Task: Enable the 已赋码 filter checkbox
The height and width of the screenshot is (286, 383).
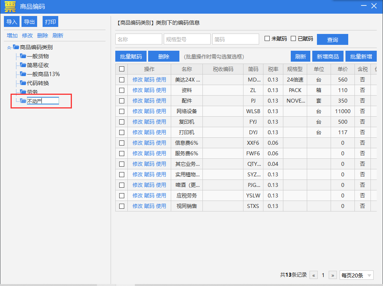Action: [294, 39]
